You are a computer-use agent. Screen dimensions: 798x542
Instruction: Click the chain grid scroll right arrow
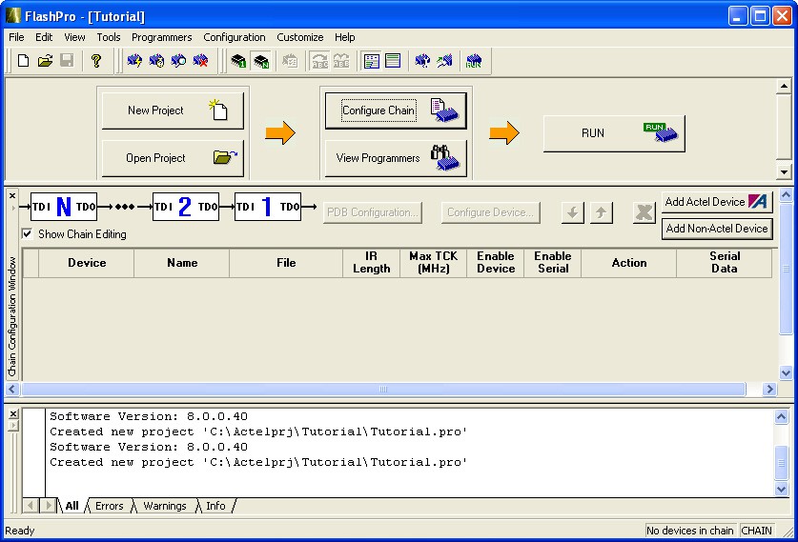click(x=770, y=390)
